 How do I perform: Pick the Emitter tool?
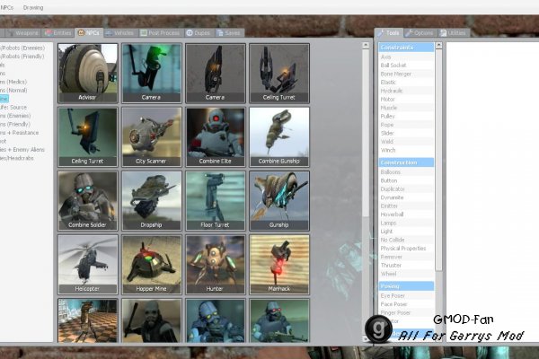pos(406,206)
